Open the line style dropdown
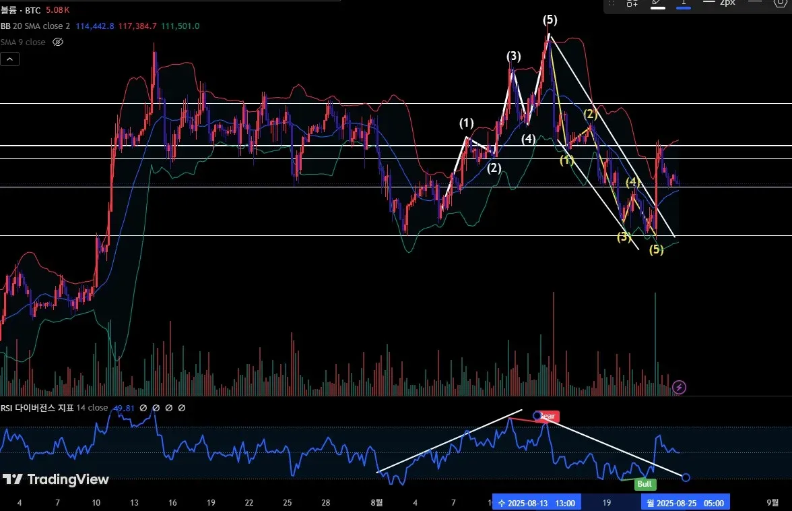 click(754, 3)
